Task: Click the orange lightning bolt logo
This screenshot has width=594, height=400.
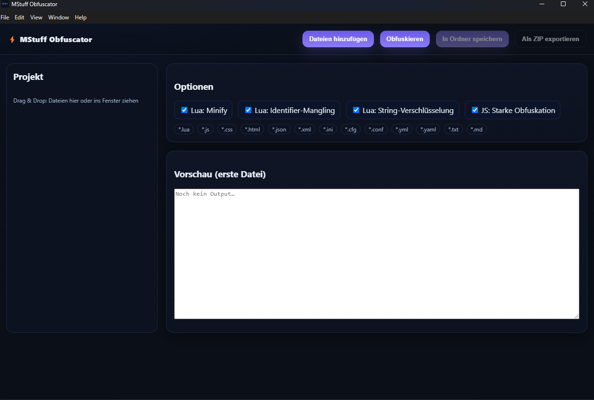Action: click(12, 40)
